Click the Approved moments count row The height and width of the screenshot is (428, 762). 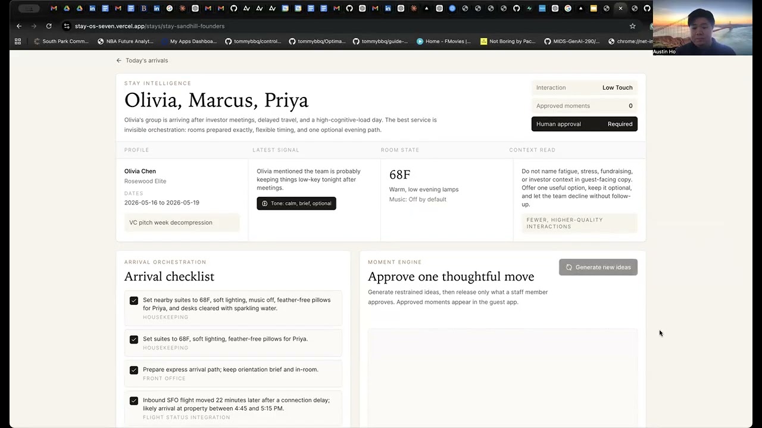pyautogui.click(x=584, y=106)
